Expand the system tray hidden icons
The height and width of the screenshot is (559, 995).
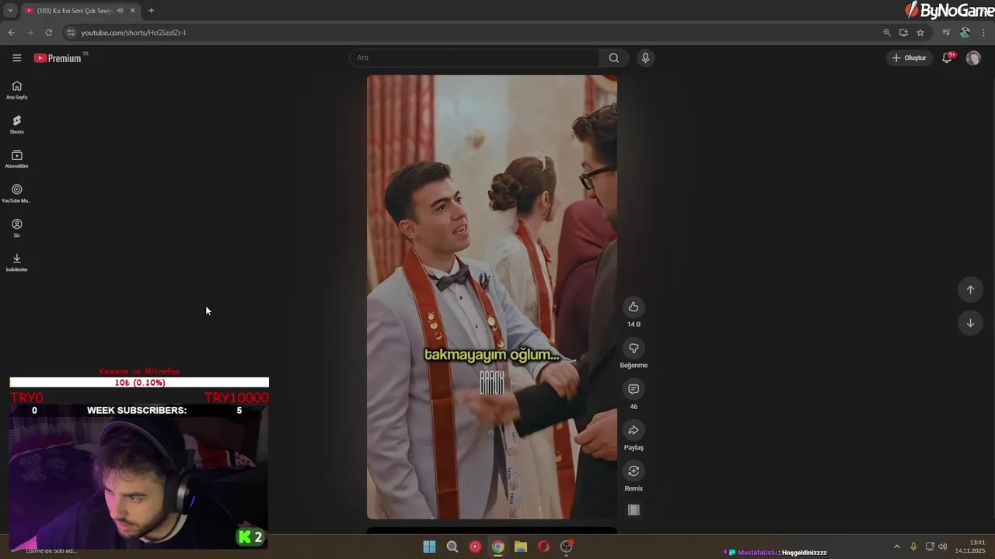click(896, 547)
